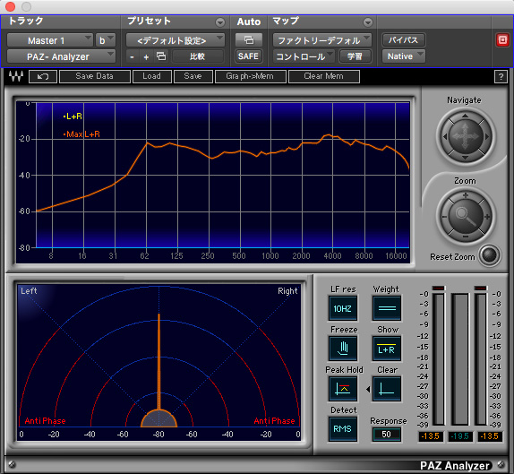Click the zoom magnifier knob center

point(466,216)
